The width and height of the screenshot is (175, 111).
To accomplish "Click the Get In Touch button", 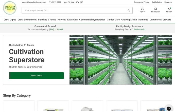I will pos(36,76).
